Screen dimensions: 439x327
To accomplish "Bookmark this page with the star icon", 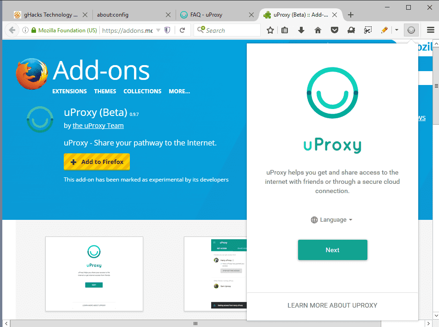I will pos(270,30).
